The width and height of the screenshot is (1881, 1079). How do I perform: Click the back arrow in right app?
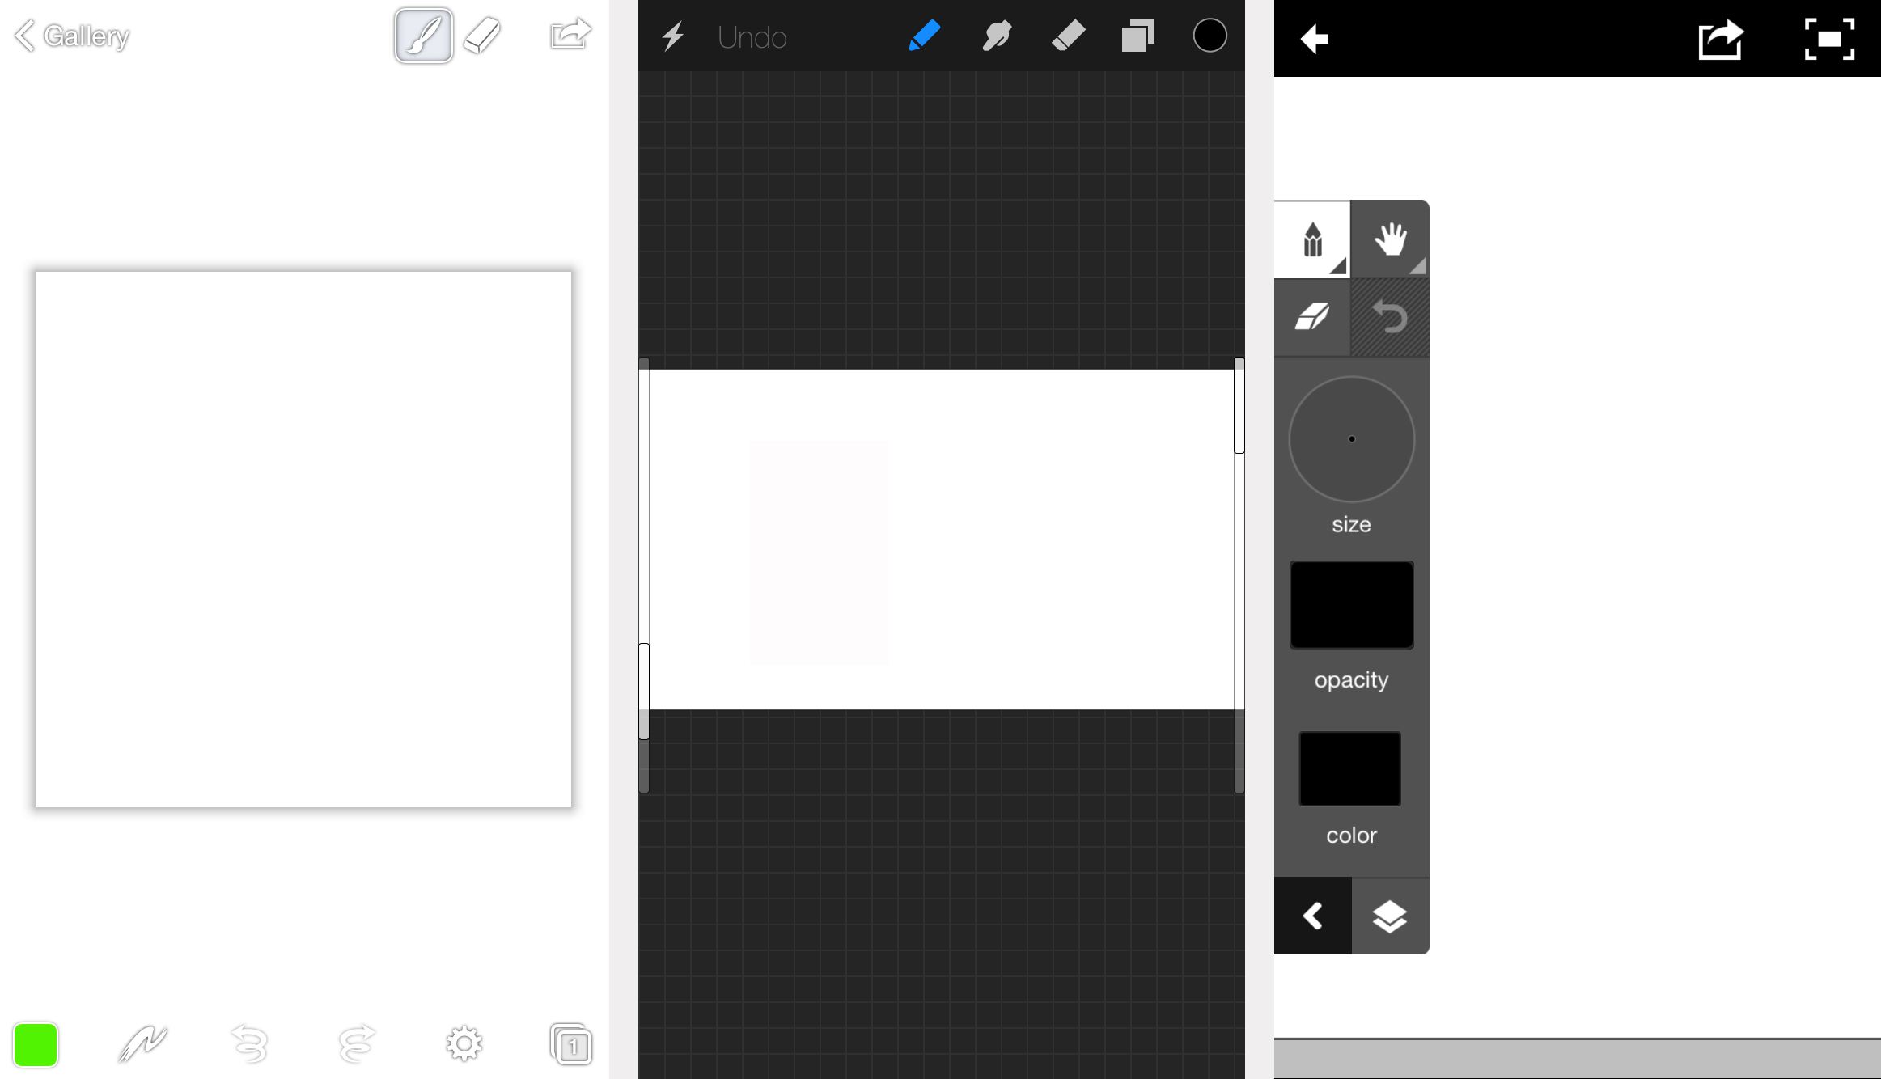1315,39
